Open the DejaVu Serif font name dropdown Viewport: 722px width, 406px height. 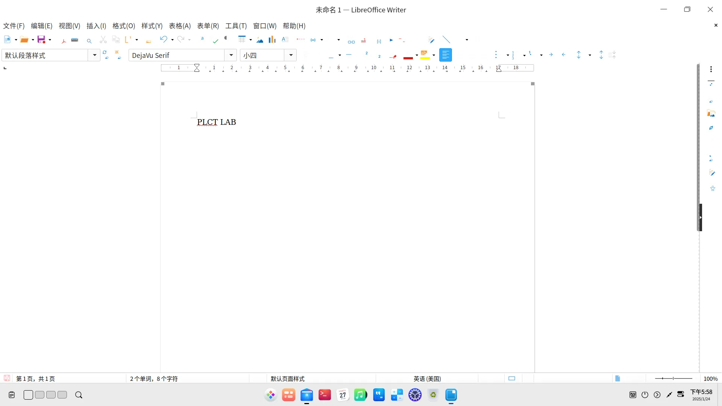(x=231, y=55)
